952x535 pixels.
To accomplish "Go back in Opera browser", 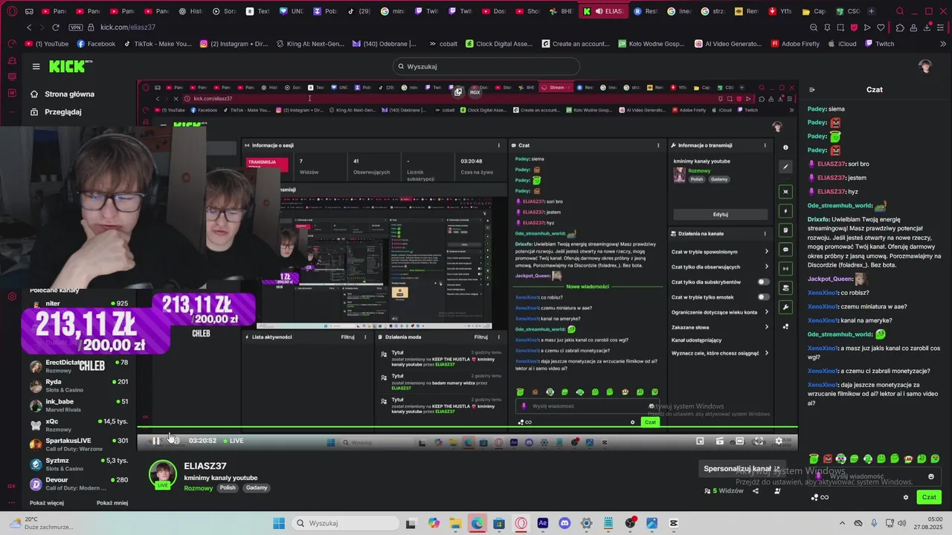I will [29, 27].
